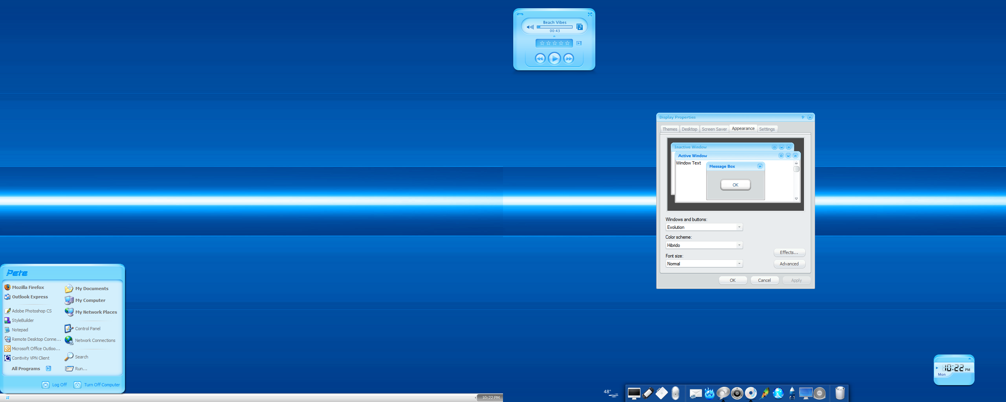Open My Network Places
1006x402 pixels.
point(91,312)
